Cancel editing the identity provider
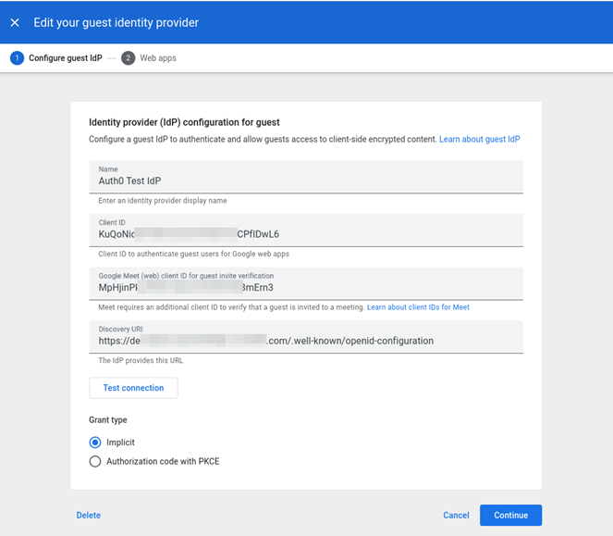 point(456,516)
